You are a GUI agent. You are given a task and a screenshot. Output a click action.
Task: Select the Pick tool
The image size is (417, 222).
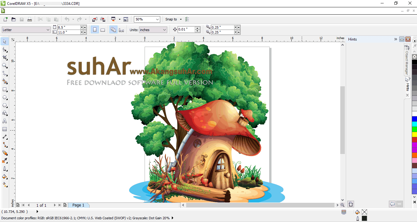pos(5,41)
